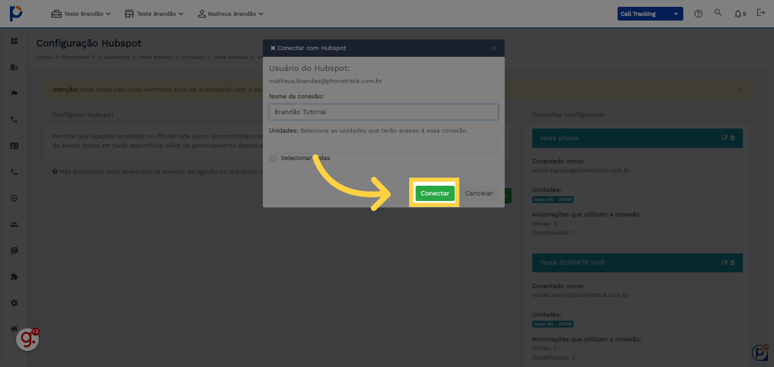Open the Matheus Brandão user menu

tap(231, 14)
